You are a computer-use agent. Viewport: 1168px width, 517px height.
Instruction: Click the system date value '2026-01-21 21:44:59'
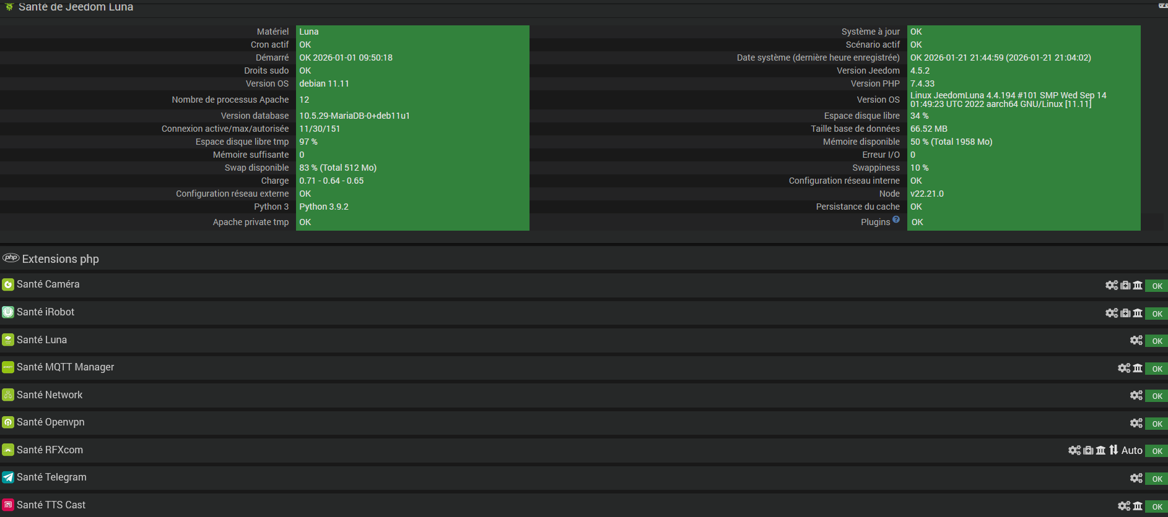(x=964, y=58)
